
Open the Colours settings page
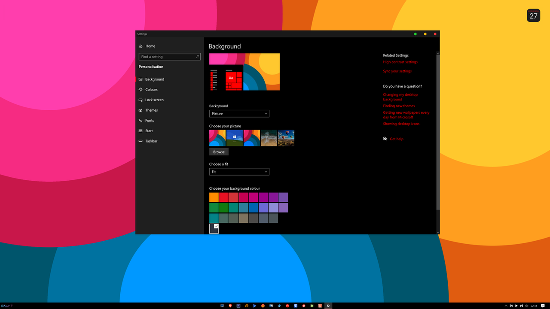click(170, 90)
